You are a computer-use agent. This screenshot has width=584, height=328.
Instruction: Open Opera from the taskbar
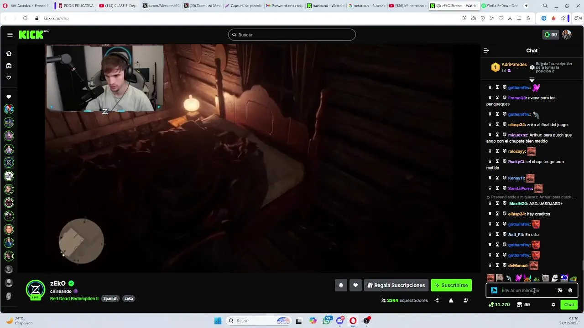click(353, 321)
